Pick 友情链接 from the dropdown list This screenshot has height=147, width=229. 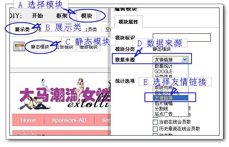tap(171, 98)
